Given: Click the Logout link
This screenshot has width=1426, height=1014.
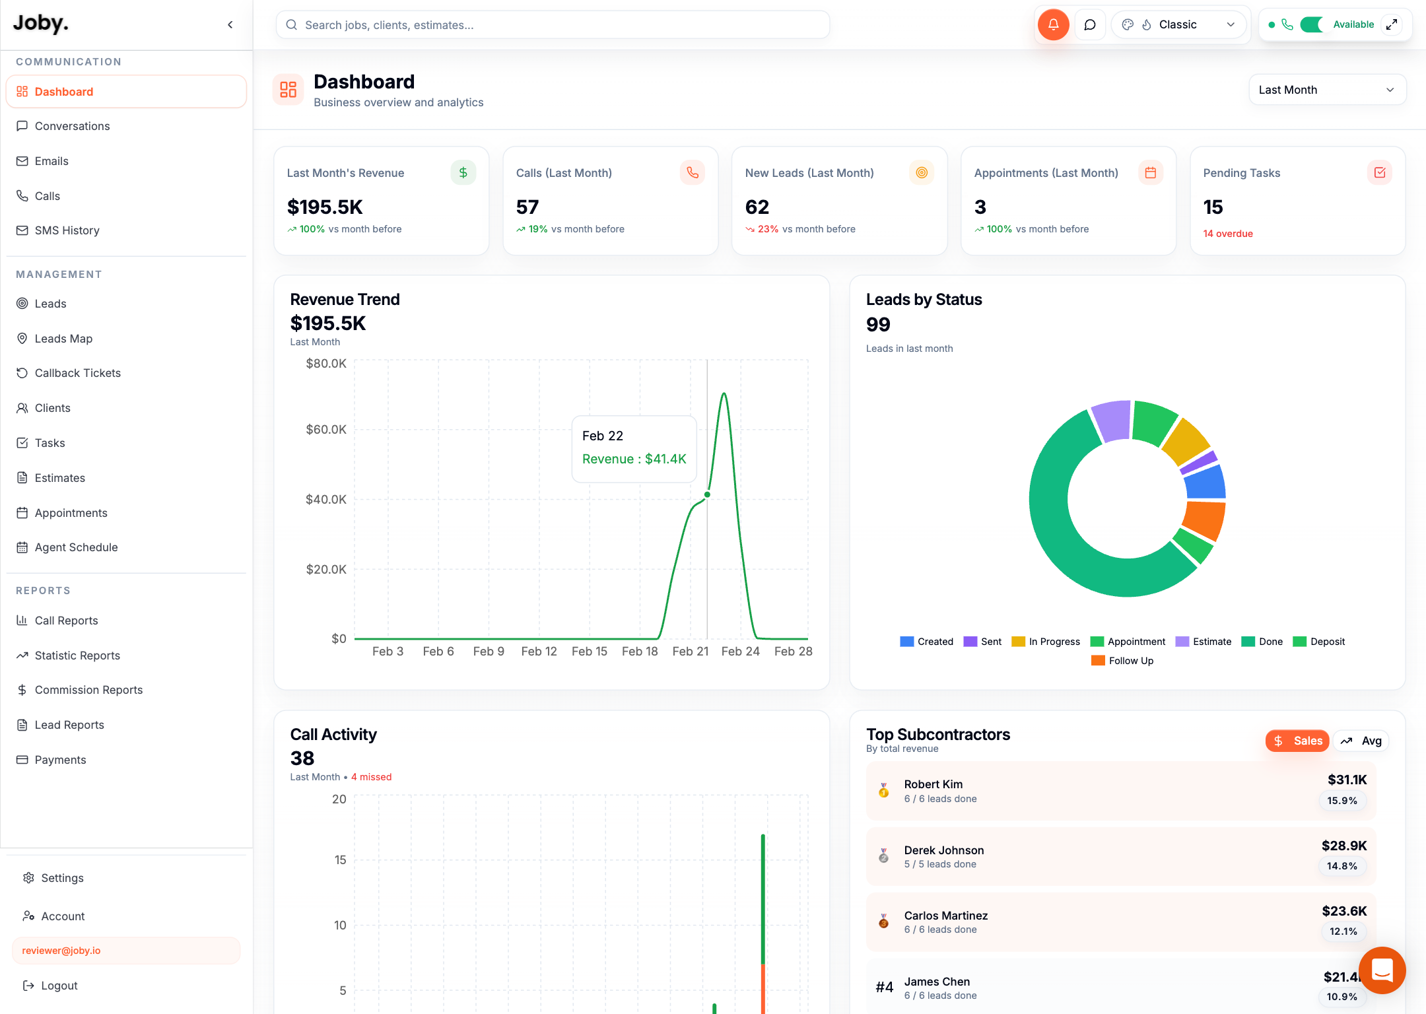Looking at the screenshot, I should 126,986.
